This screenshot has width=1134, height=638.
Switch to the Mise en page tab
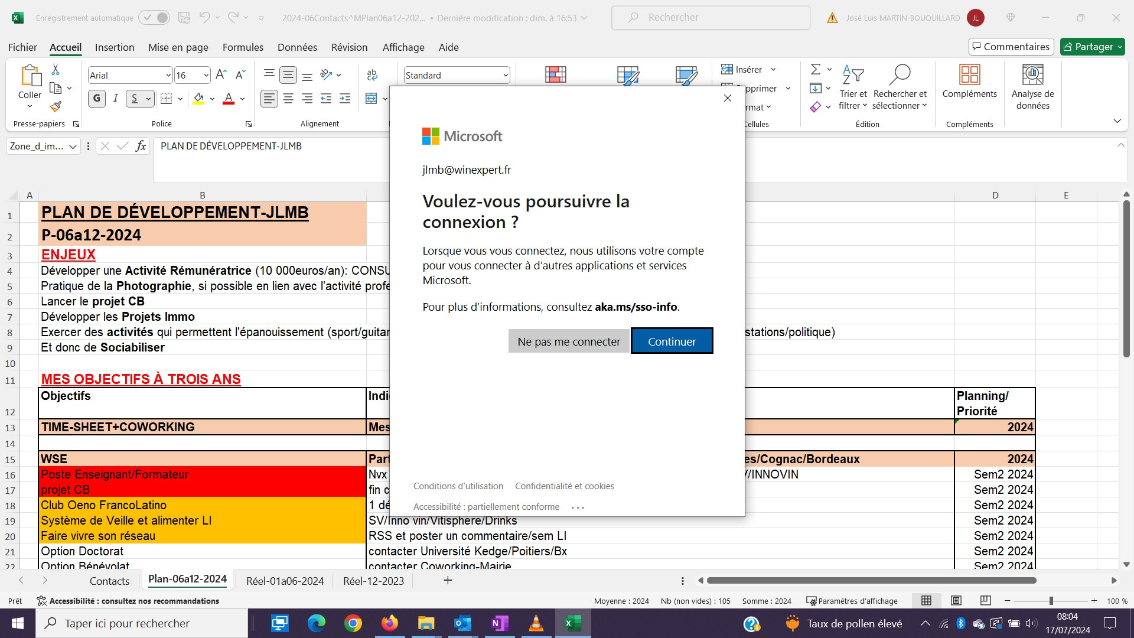coord(178,47)
